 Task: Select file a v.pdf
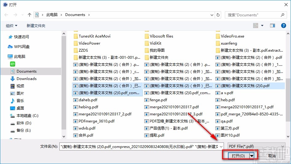[x=224, y=93]
